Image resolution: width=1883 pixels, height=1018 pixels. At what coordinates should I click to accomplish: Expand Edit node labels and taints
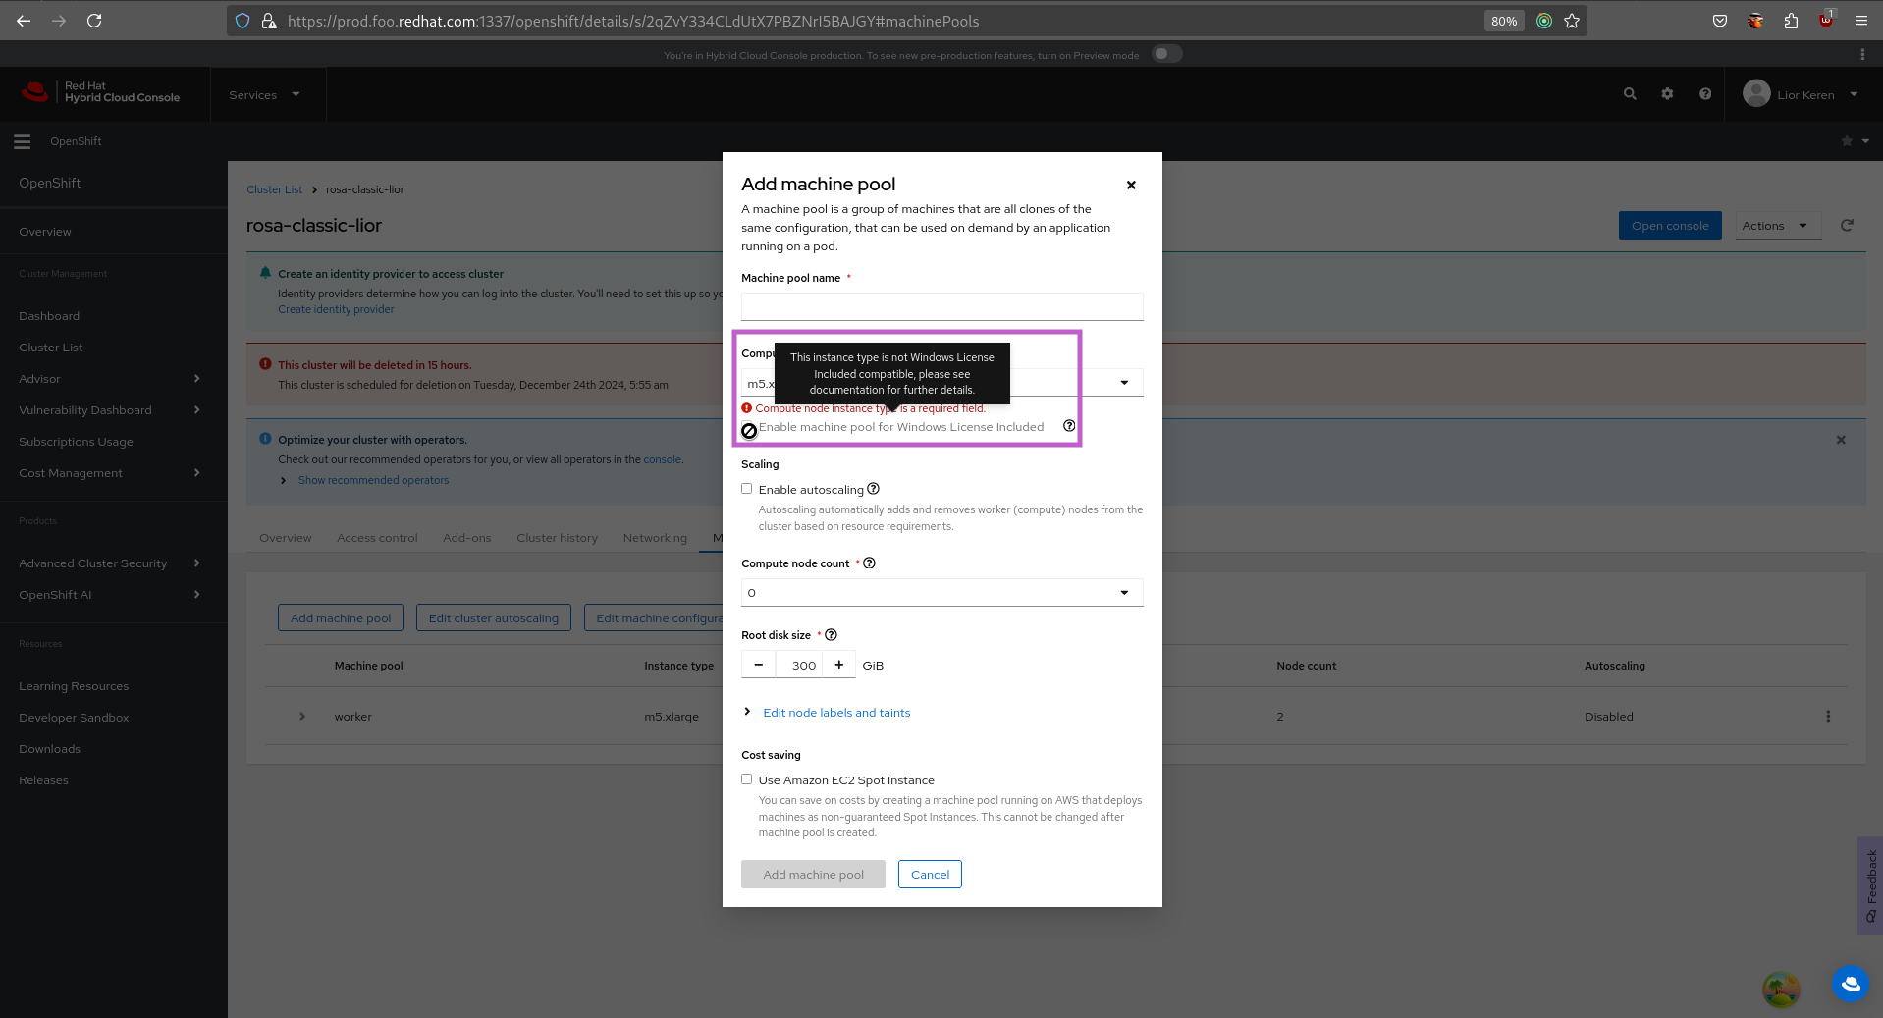pos(836,713)
